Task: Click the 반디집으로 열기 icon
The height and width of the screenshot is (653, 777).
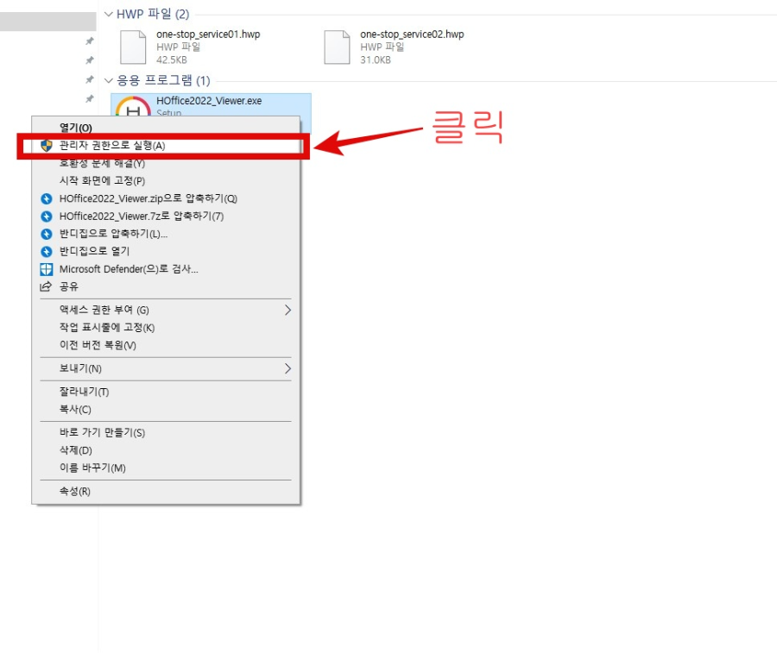Action: click(x=46, y=251)
